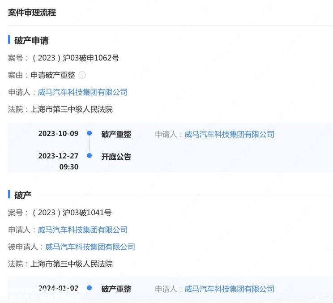333x303 pixels.
Task: Select the 2024-01-02 timeline dot
Action: [x=90, y=288]
